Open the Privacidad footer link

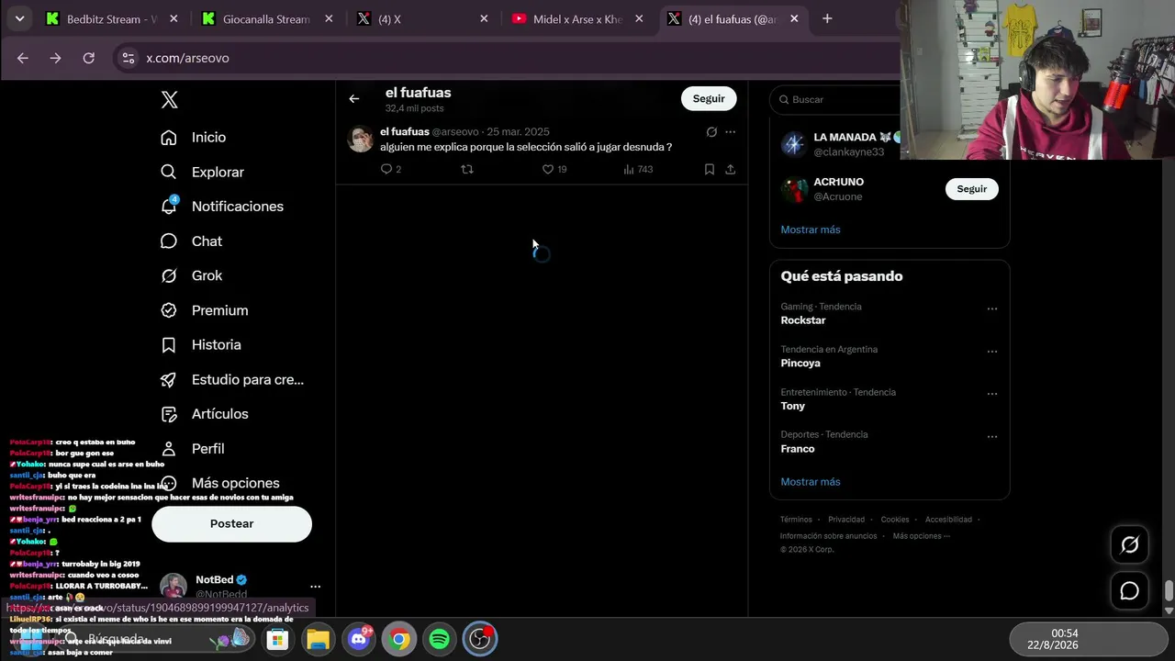point(846,520)
